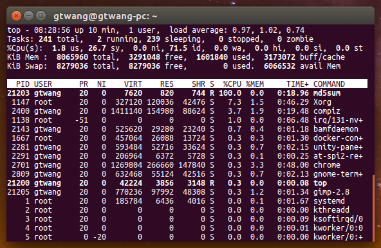381x248 pixels.
Task: Click the terminal scrollbar on right edge
Action: tap(373, 208)
